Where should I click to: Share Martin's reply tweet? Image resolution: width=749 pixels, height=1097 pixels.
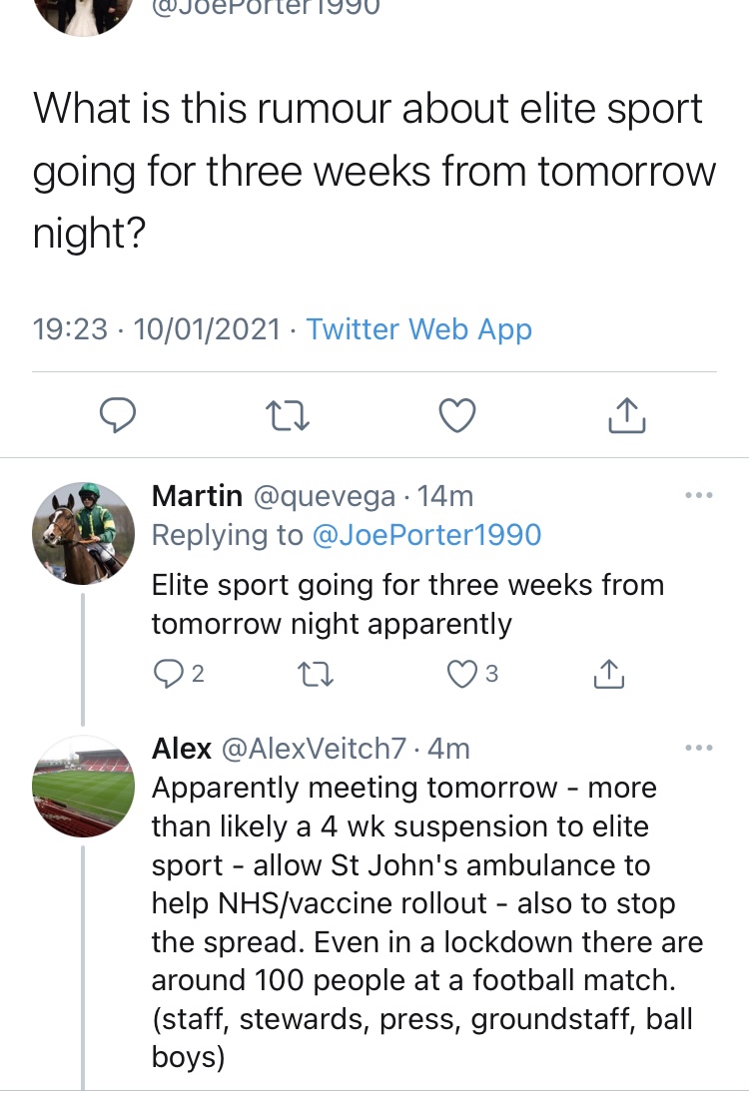609,675
